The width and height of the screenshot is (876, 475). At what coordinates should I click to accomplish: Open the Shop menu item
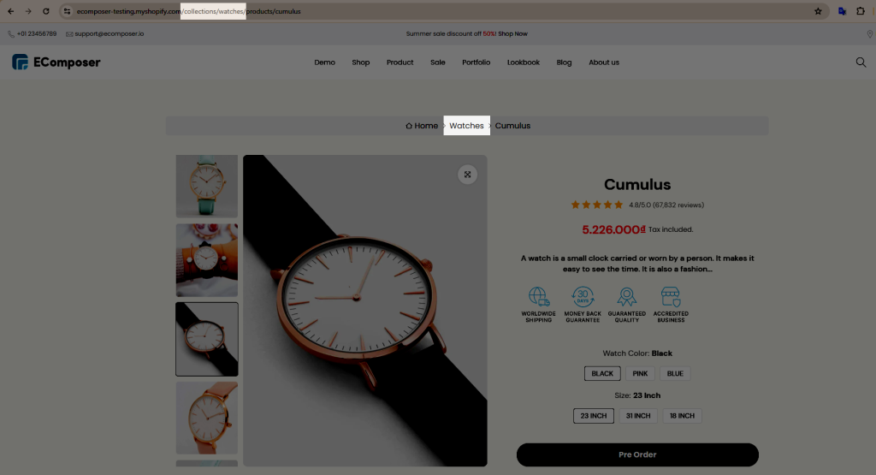pyautogui.click(x=361, y=62)
